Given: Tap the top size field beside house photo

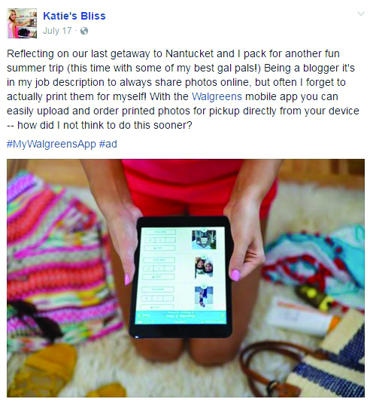Looking at the screenshot, I should [160, 232].
